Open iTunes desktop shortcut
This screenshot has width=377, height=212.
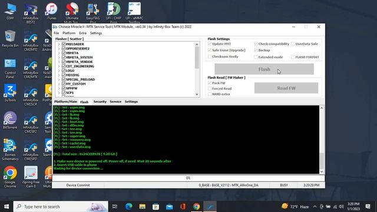[51, 11]
